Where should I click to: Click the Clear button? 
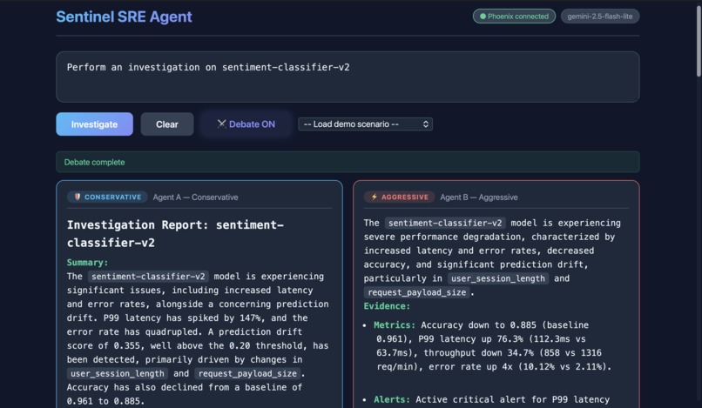pos(167,124)
